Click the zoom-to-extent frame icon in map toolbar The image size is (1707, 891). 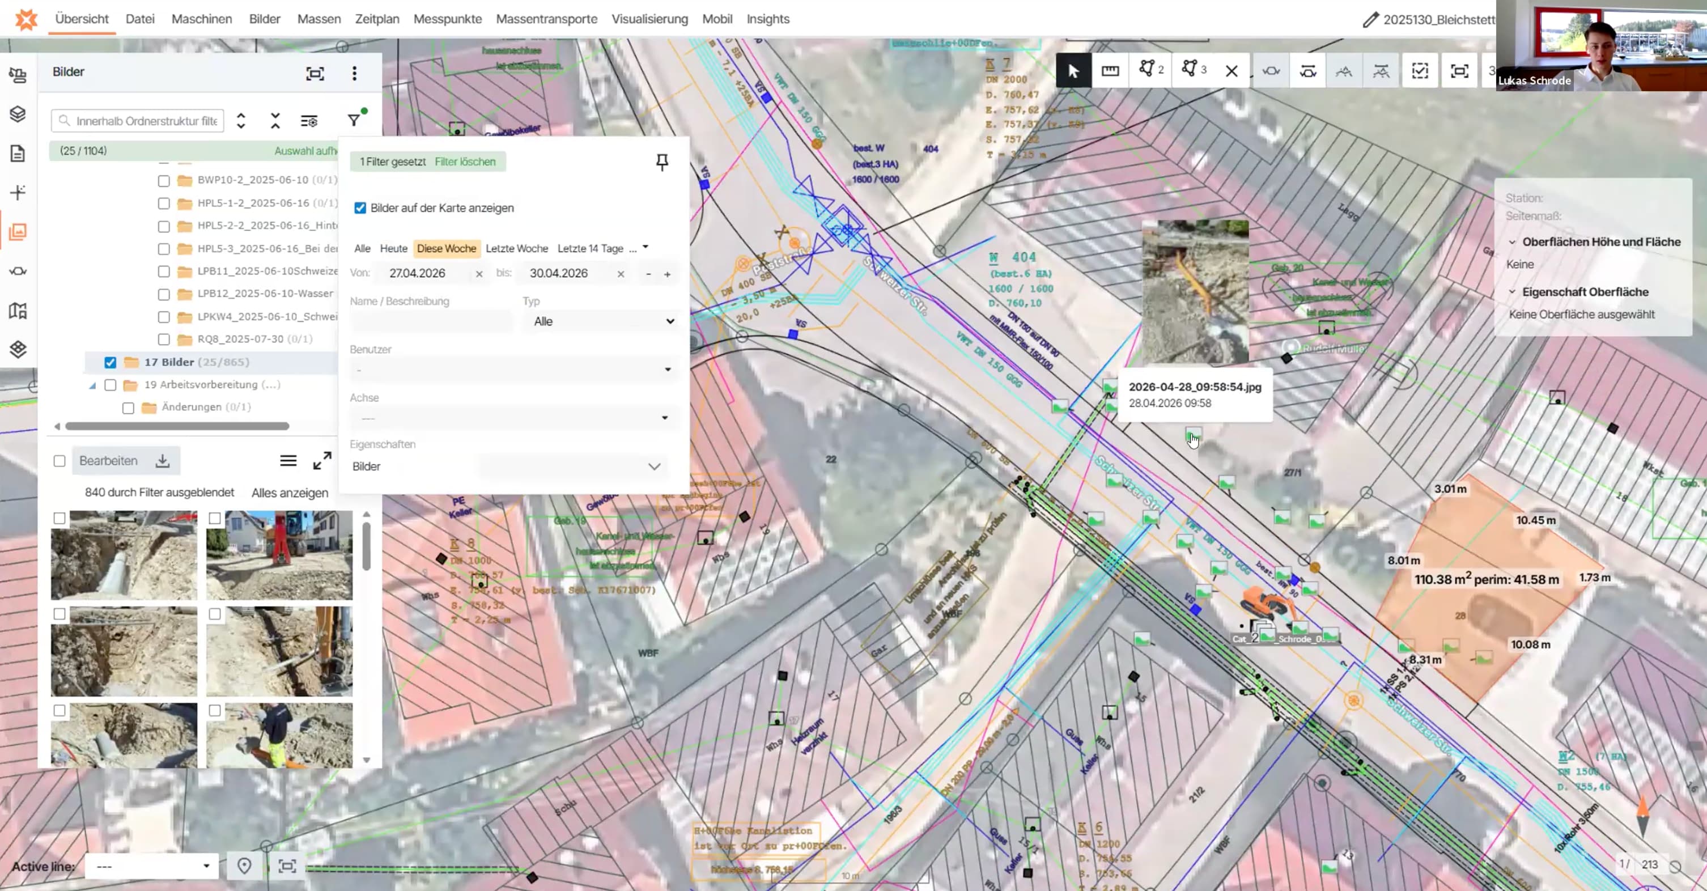[x=1459, y=71]
